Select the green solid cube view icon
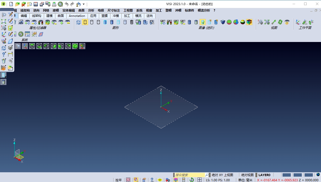This screenshot has width=321, height=182. pyautogui.click(x=75, y=46)
